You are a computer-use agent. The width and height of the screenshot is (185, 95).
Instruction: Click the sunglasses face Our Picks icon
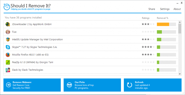coord(69,85)
